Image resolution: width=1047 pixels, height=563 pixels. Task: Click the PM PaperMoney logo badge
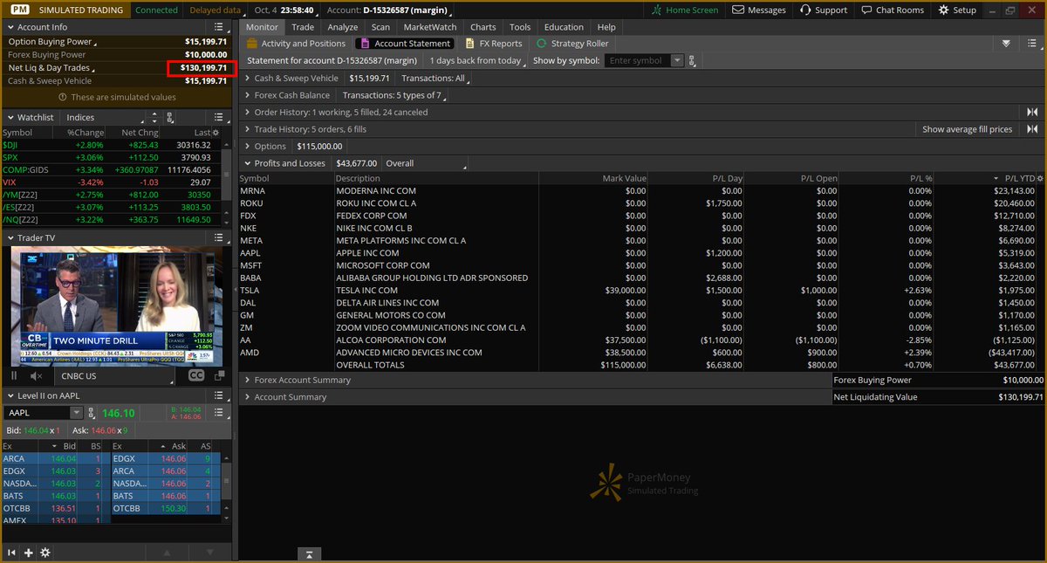click(19, 10)
